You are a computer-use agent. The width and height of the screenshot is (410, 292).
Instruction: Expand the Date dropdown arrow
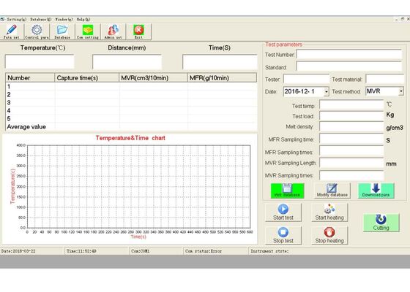coord(326,92)
